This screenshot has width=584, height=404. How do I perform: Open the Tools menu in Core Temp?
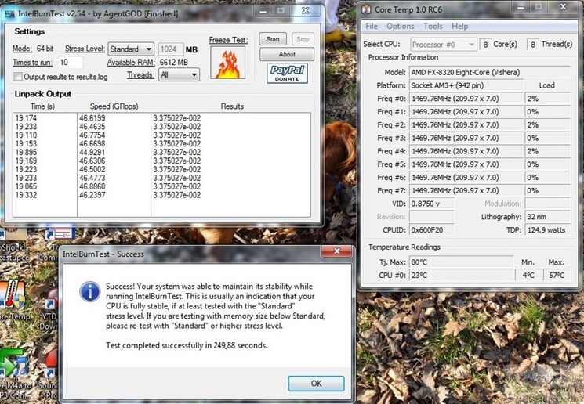click(x=433, y=27)
